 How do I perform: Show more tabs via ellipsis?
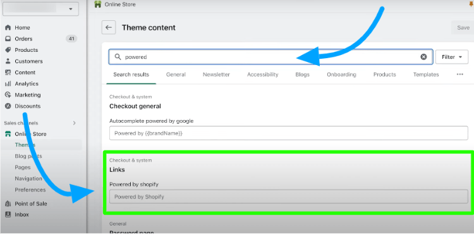tap(460, 75)
